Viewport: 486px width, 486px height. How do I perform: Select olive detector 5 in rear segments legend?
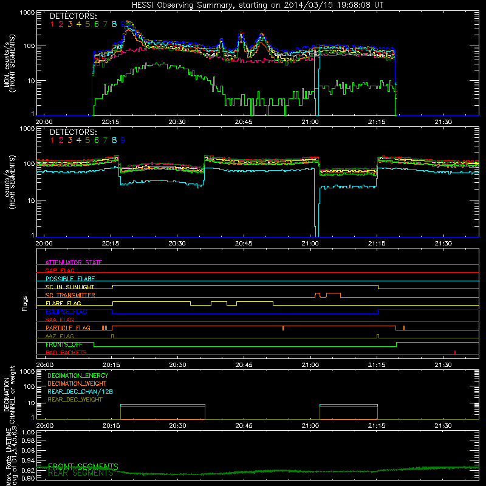tap(87, 140)
